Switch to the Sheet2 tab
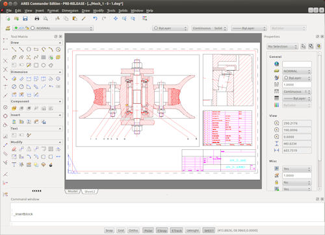Viewport: 325px width, 235px height. pos(90,192)
